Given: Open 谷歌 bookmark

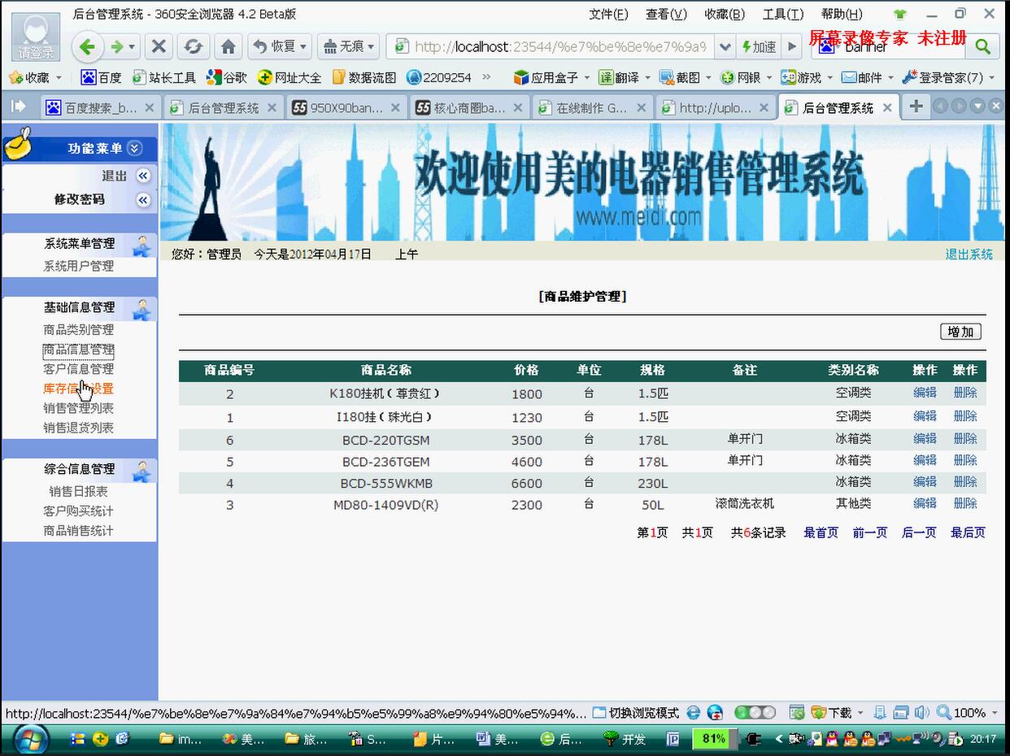Looking at the screenshot, I should click(x=227, y=77).
